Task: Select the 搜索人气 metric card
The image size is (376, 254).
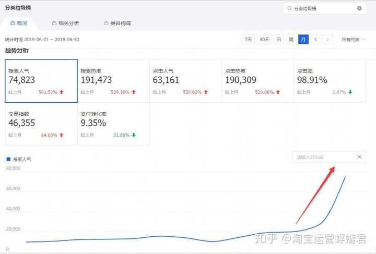Action: coord(41,81)
